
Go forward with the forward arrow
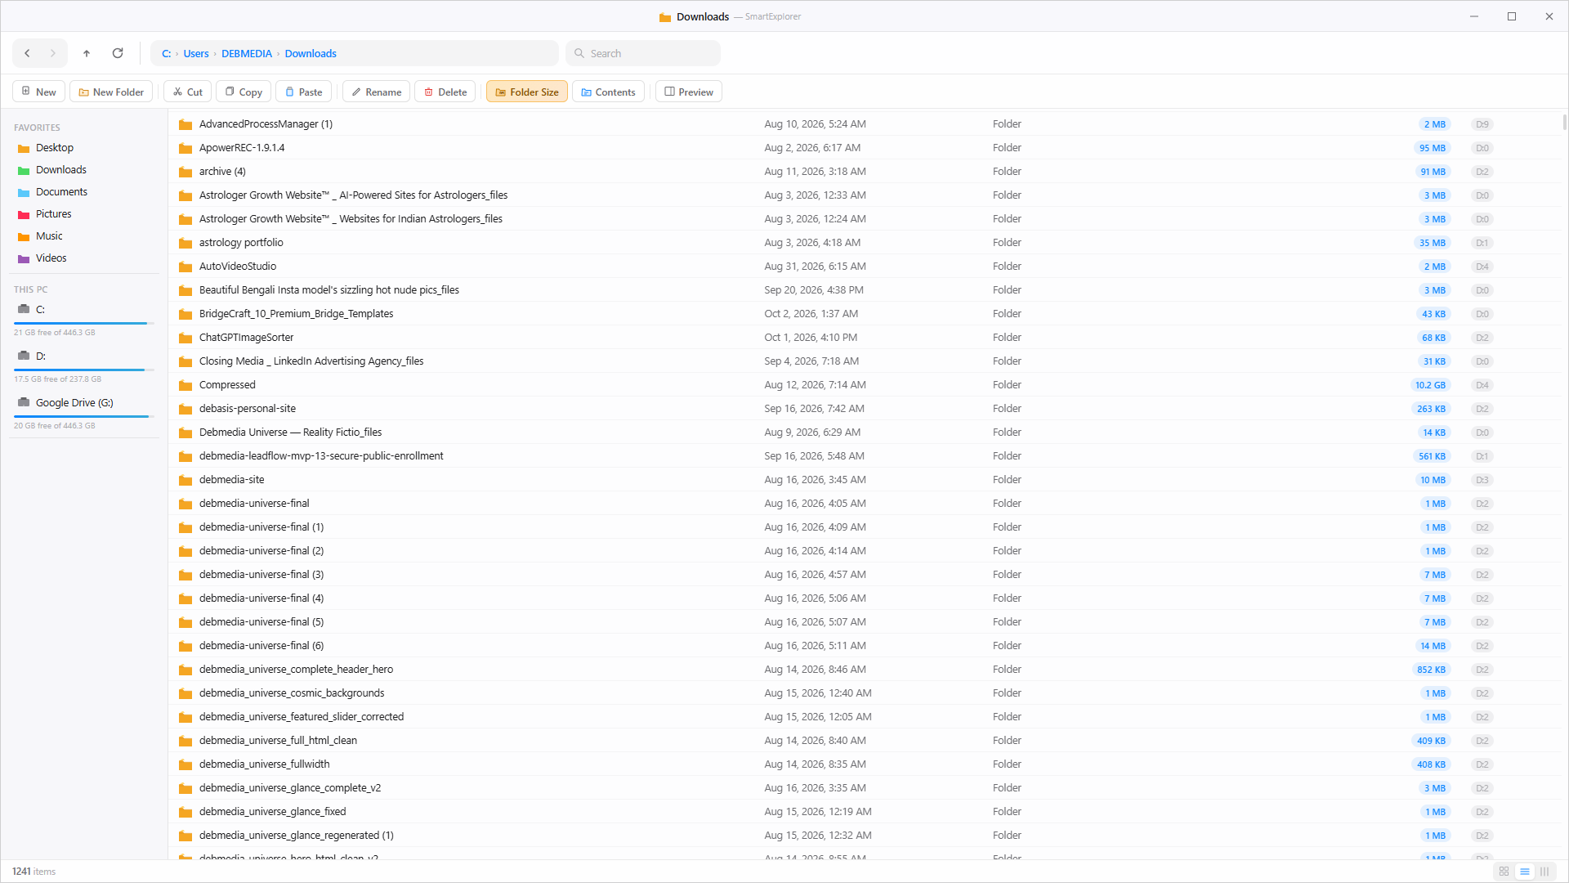[53, 53]
